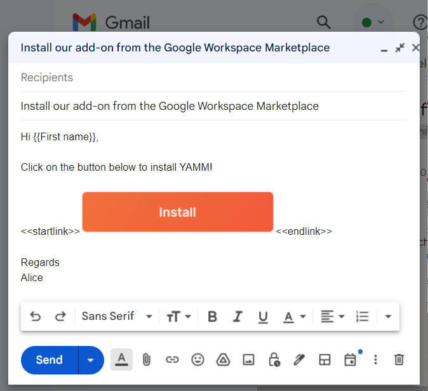This screenshot has height=391, width=428.
Task: Click the orange Install button in email
Action: click(178, 212)
